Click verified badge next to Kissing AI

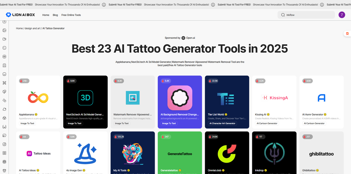click(268, 115)
